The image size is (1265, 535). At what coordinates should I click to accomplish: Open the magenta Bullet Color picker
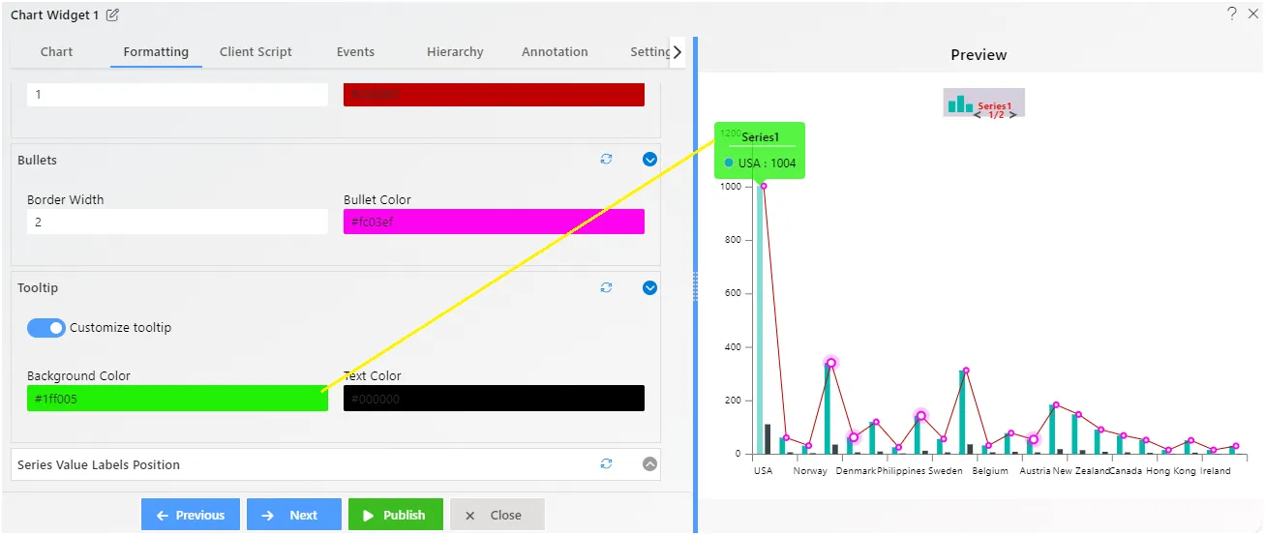494,222
